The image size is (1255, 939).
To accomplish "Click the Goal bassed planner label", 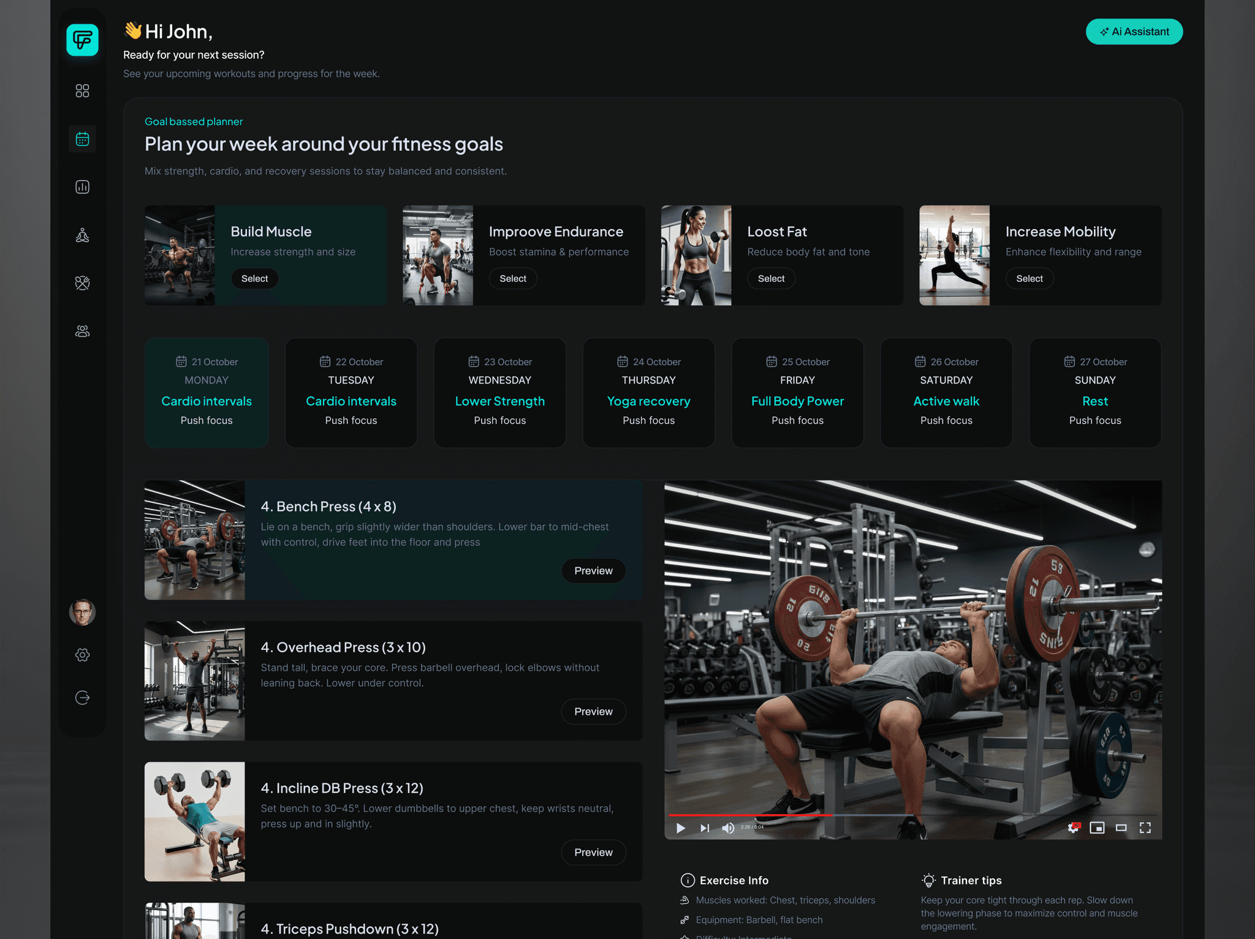I will (x=194, y=122).
